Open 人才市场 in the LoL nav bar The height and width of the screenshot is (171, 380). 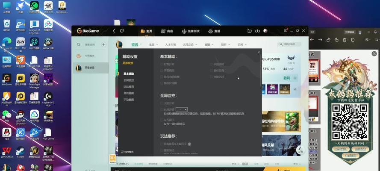pos(171,44)
